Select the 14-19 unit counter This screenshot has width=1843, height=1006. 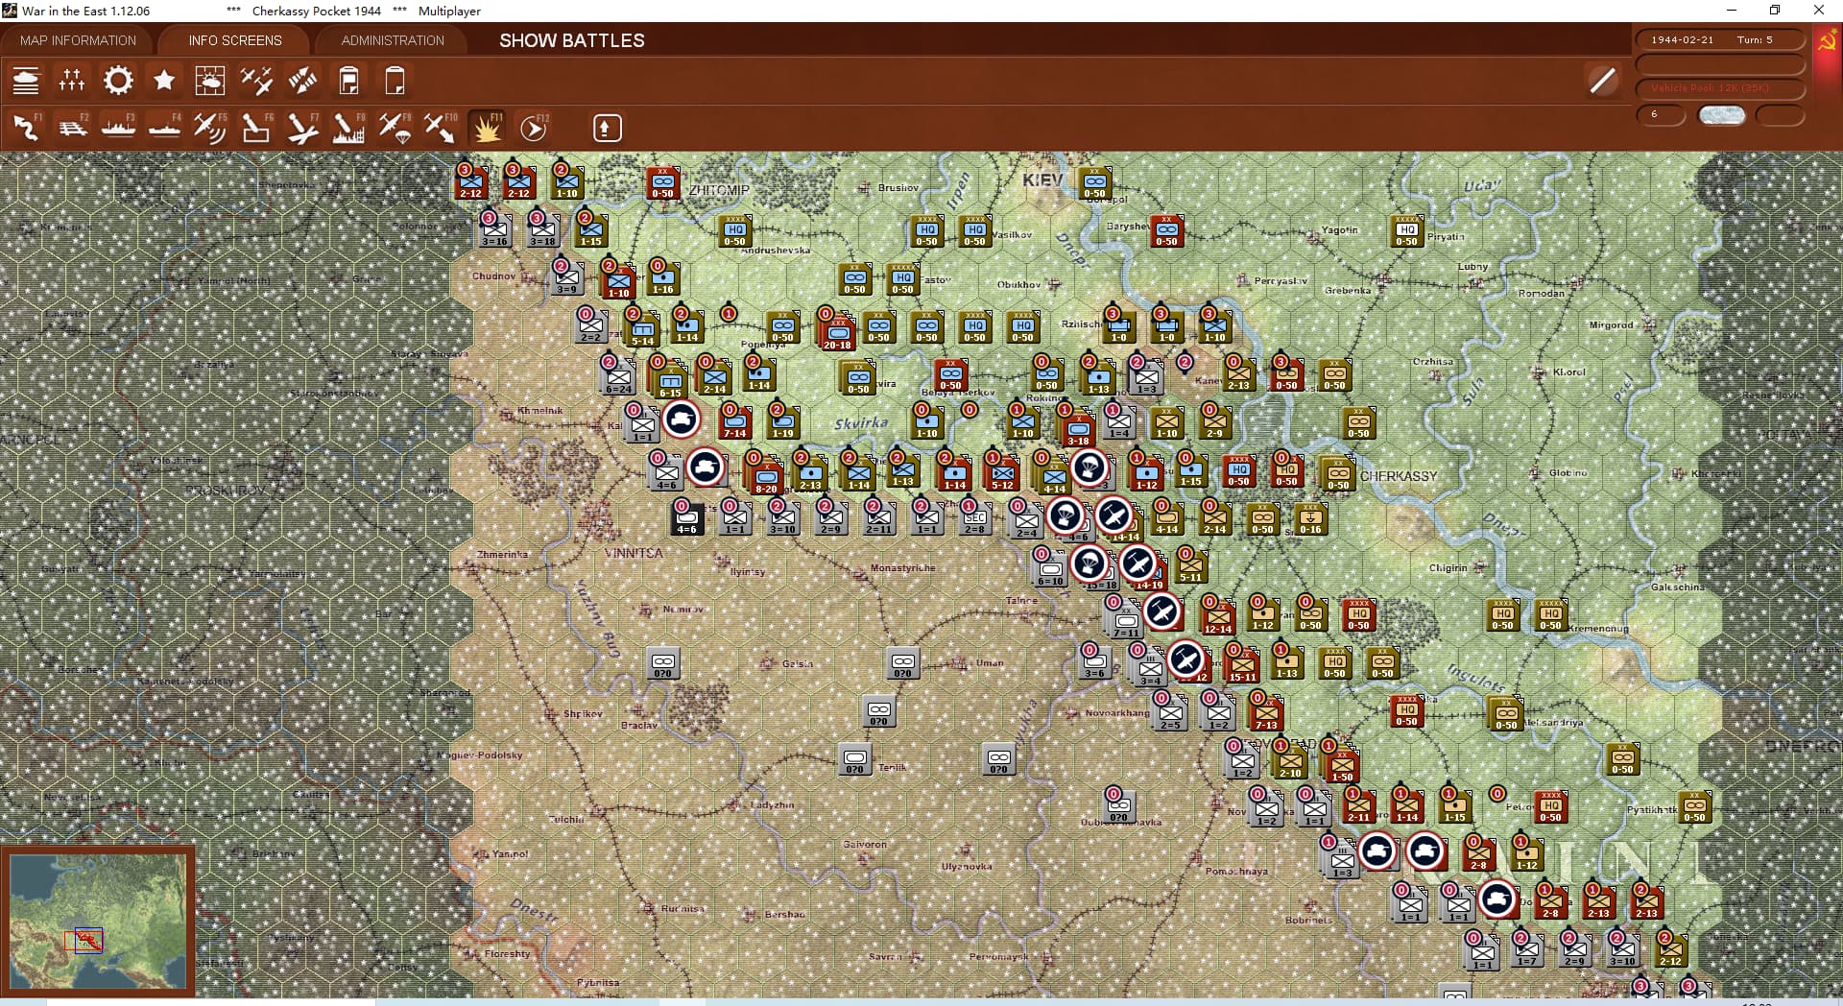pos(1150,572)
